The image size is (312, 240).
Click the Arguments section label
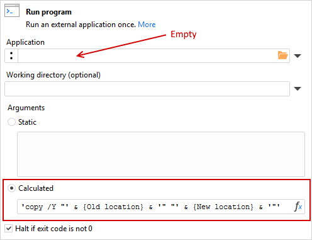point(26,108)
